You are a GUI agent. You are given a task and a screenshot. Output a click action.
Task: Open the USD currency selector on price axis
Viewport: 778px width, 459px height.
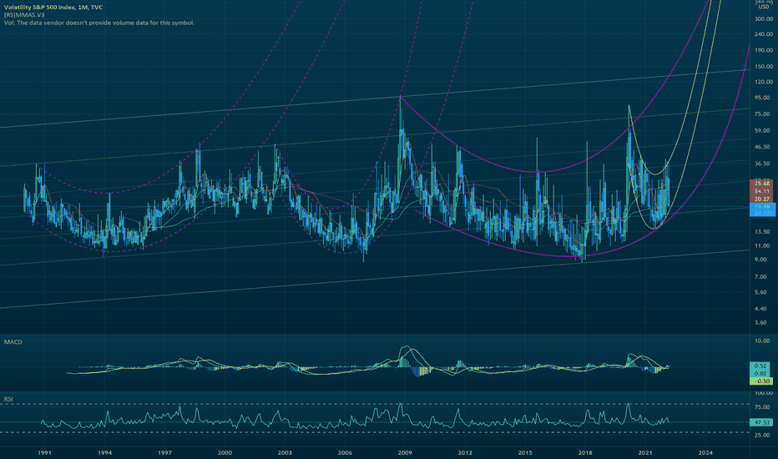point(764,7)
